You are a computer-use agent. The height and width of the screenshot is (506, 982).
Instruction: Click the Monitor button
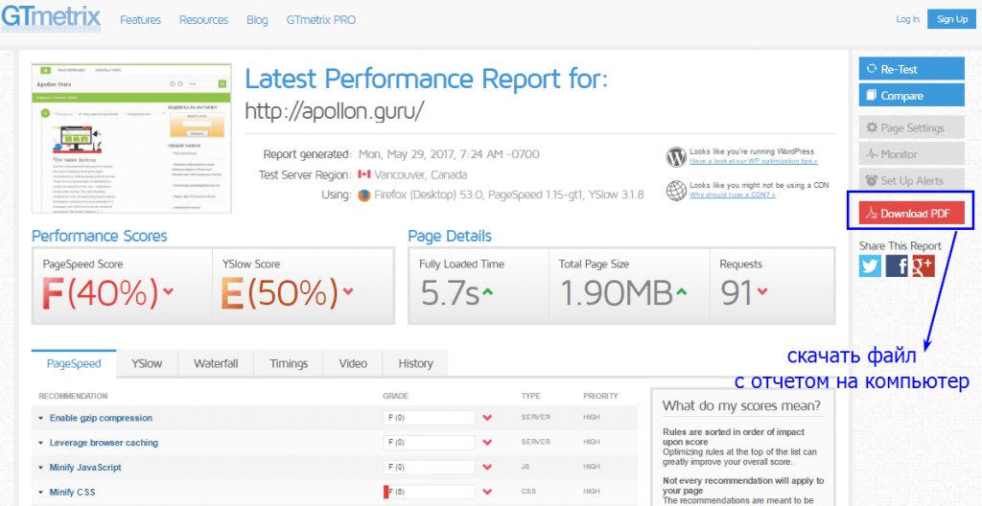(x=912, y=154)
